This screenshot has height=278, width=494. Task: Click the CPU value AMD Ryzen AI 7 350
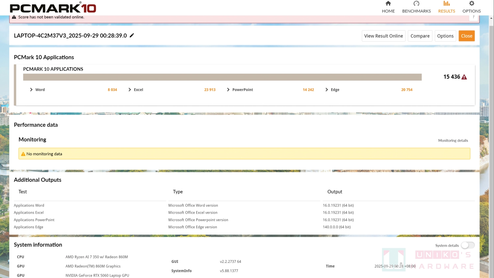coord(96,257)
